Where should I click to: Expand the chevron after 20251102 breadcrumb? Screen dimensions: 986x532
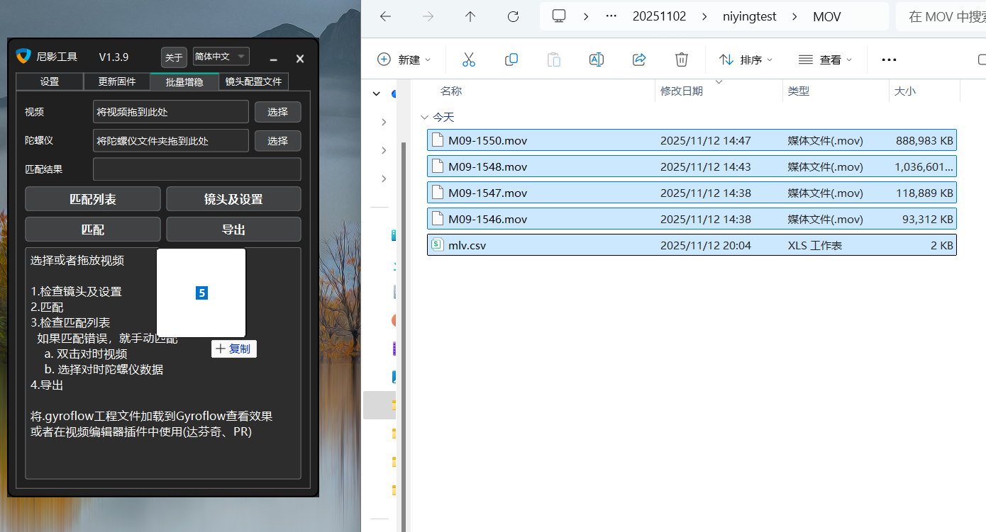703,16
